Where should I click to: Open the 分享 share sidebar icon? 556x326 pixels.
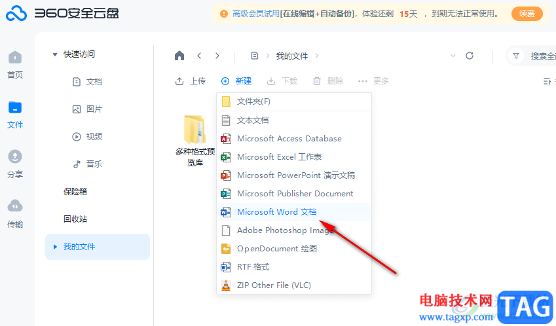(x=15, y=164)
